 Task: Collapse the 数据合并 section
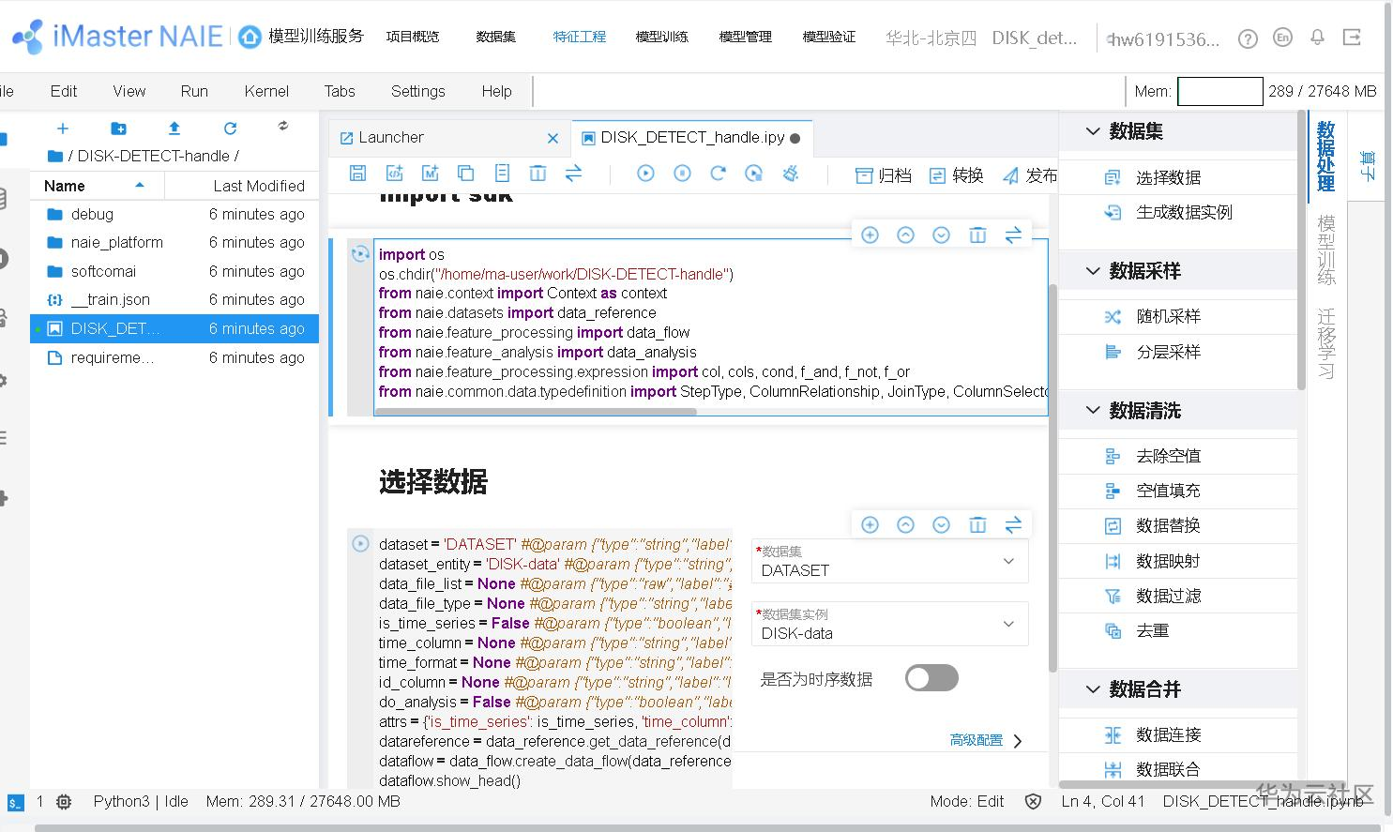pyautogui.click(x=1092, y=689)
